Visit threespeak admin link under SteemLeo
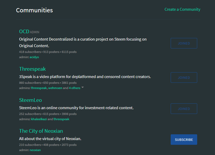215x155 pixels. 61,119
